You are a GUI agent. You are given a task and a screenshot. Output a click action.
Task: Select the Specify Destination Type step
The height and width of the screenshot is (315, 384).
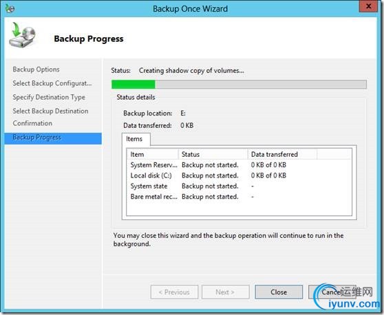[49, 97]
